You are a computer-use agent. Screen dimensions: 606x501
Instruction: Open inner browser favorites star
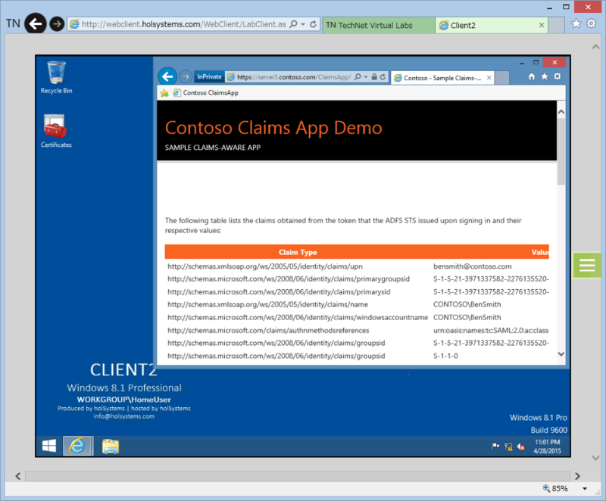pos(545,76)
